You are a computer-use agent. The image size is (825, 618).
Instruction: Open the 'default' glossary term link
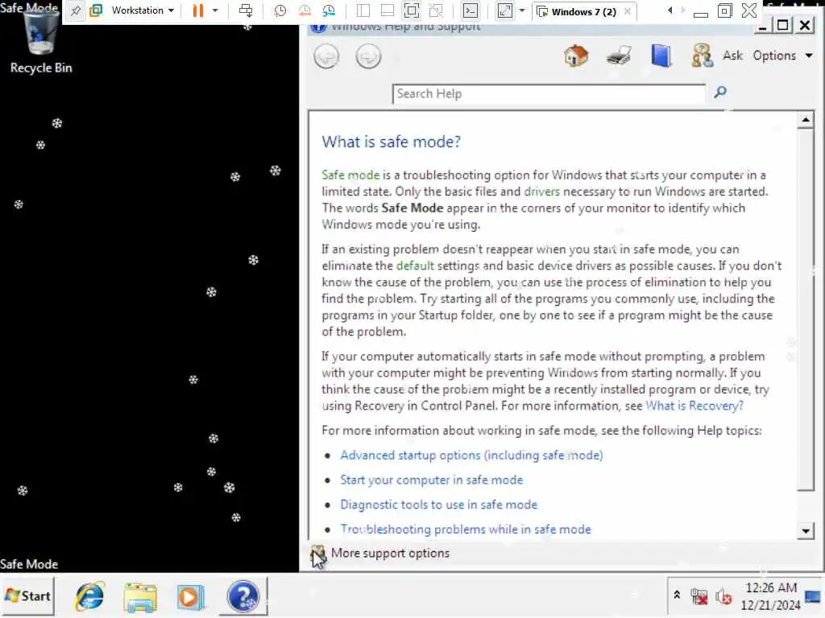pos(415,266)
